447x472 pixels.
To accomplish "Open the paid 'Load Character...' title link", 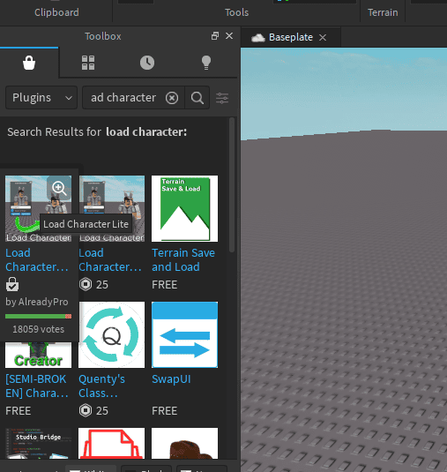I will [110, 259].
